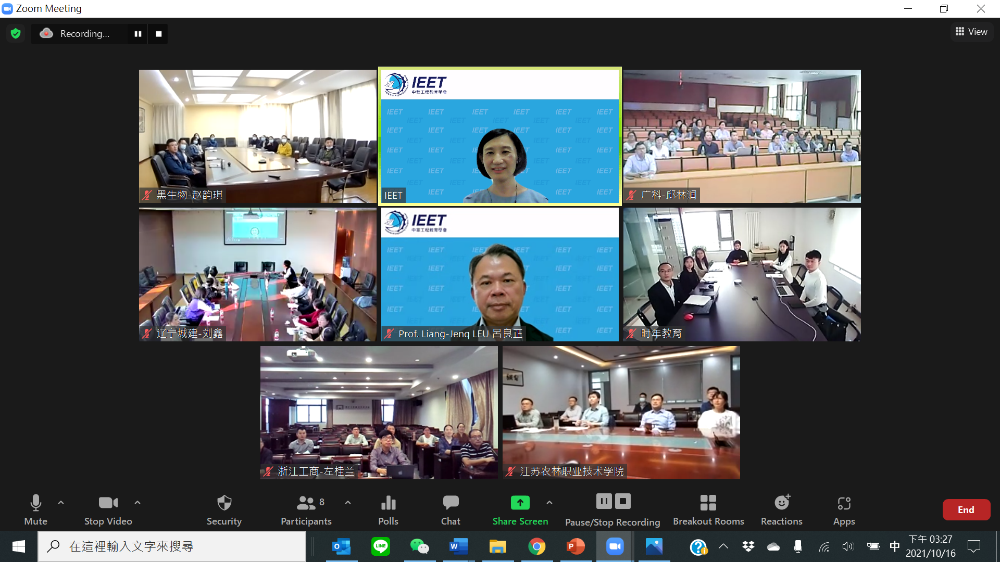
Task: Open the Participants list
Action: [x=306, y=509]
